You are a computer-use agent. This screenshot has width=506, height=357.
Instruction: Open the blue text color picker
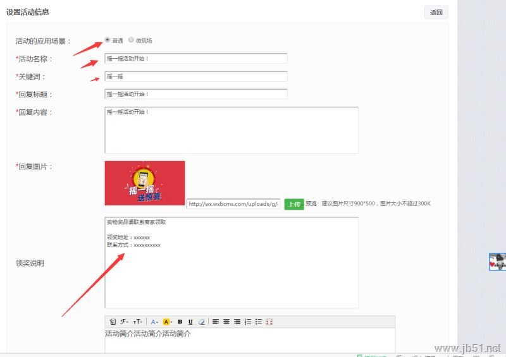(x=154, y=322)
